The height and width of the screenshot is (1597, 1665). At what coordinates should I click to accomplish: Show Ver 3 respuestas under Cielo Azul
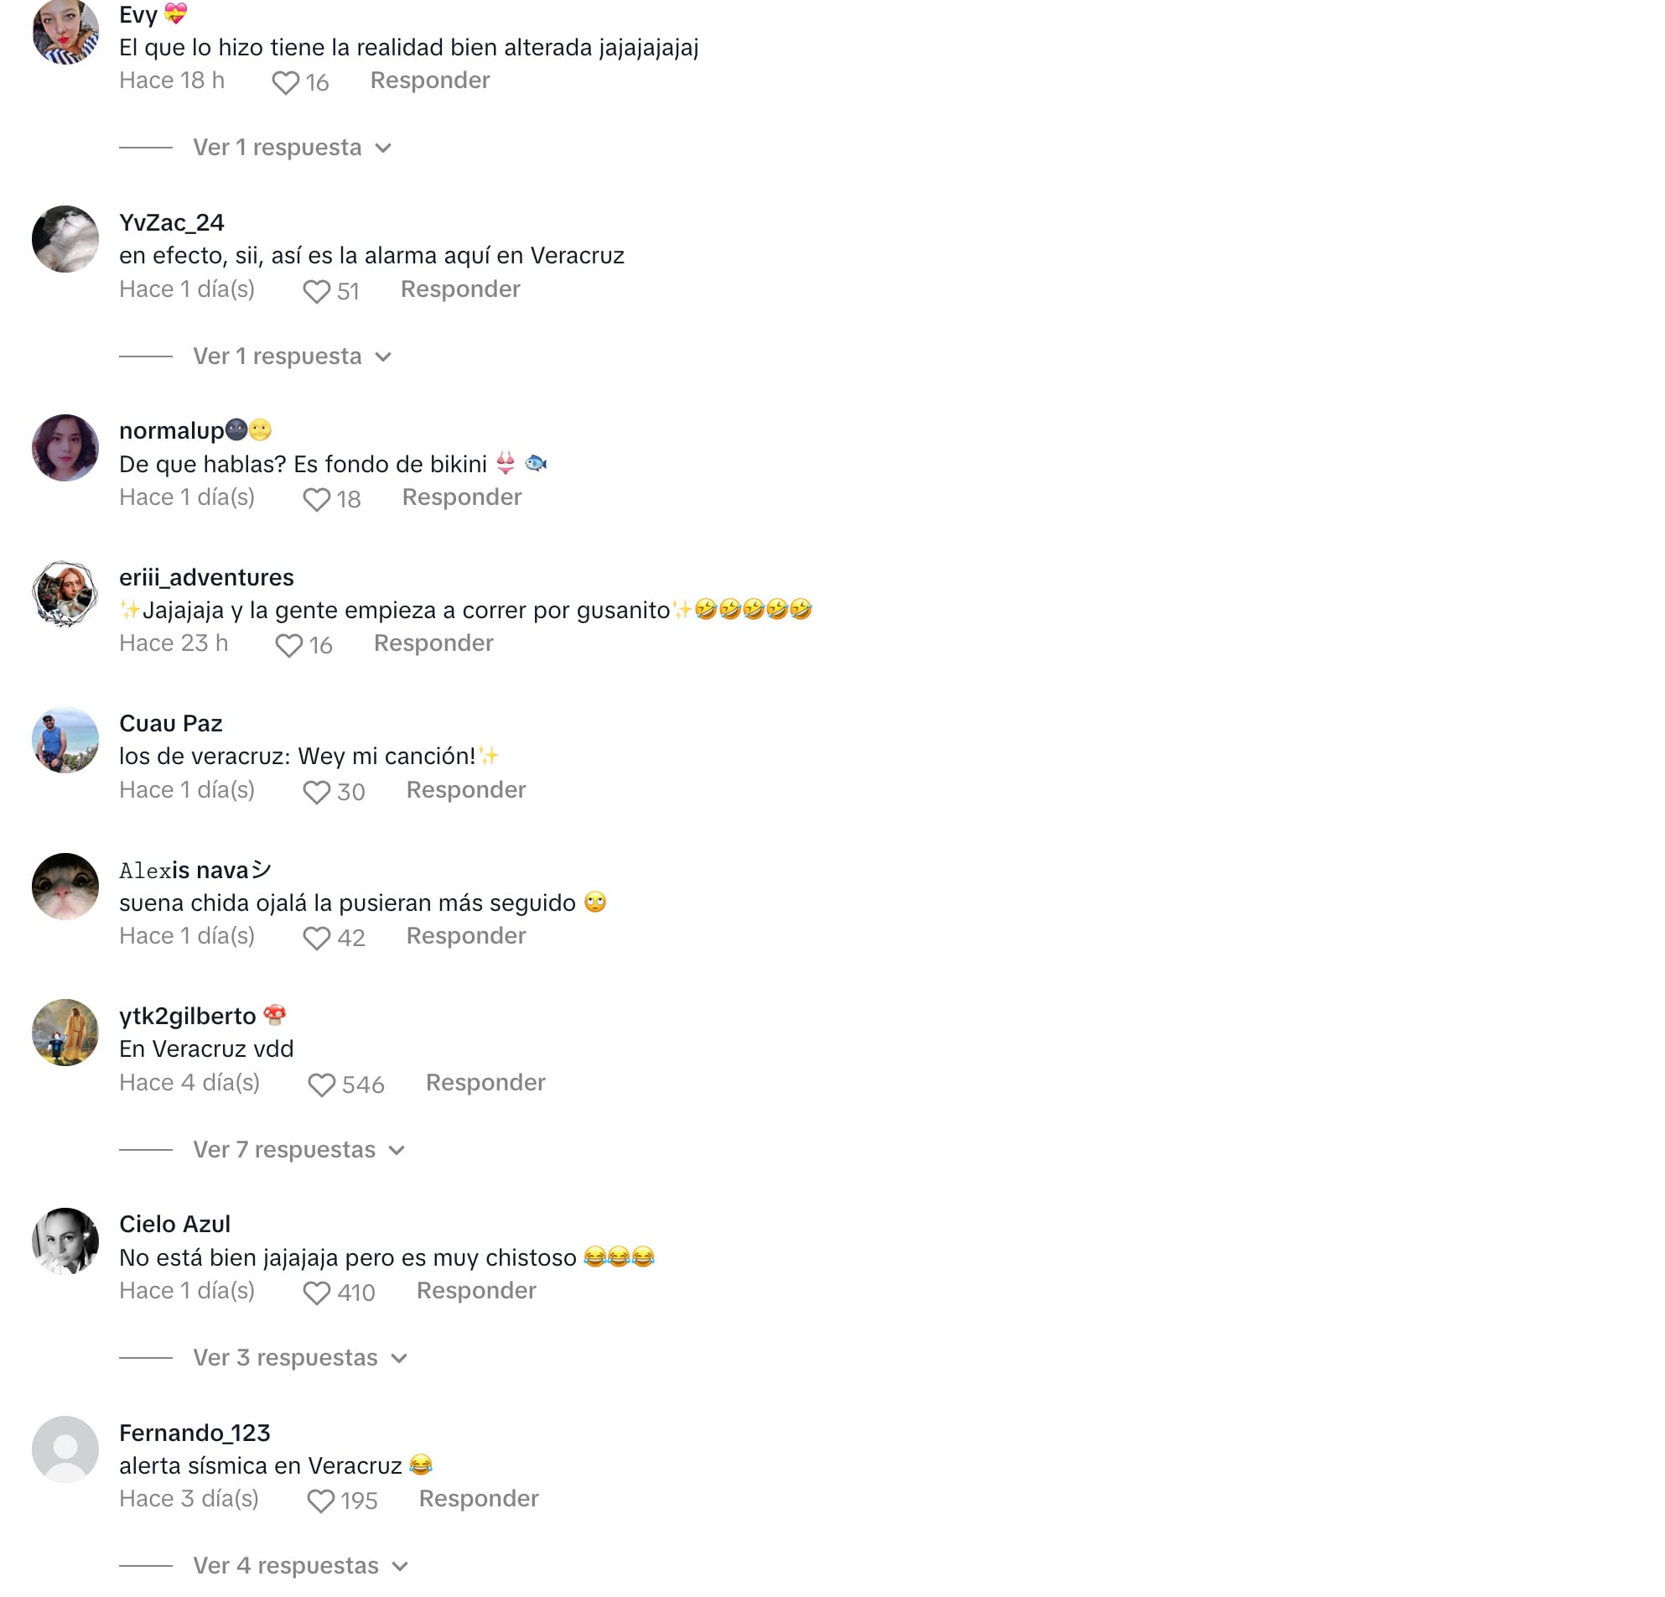click(x=301, y=1358)
